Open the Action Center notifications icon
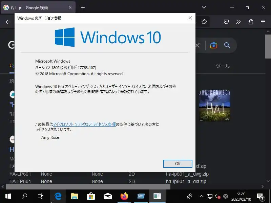Image resolution: width=271 pixels, height=203 pixels. click(260, 197)
